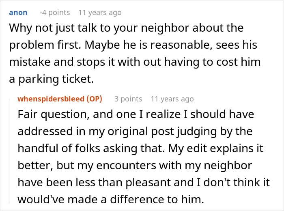Click the phrase 'My edit explains it'

216,149
